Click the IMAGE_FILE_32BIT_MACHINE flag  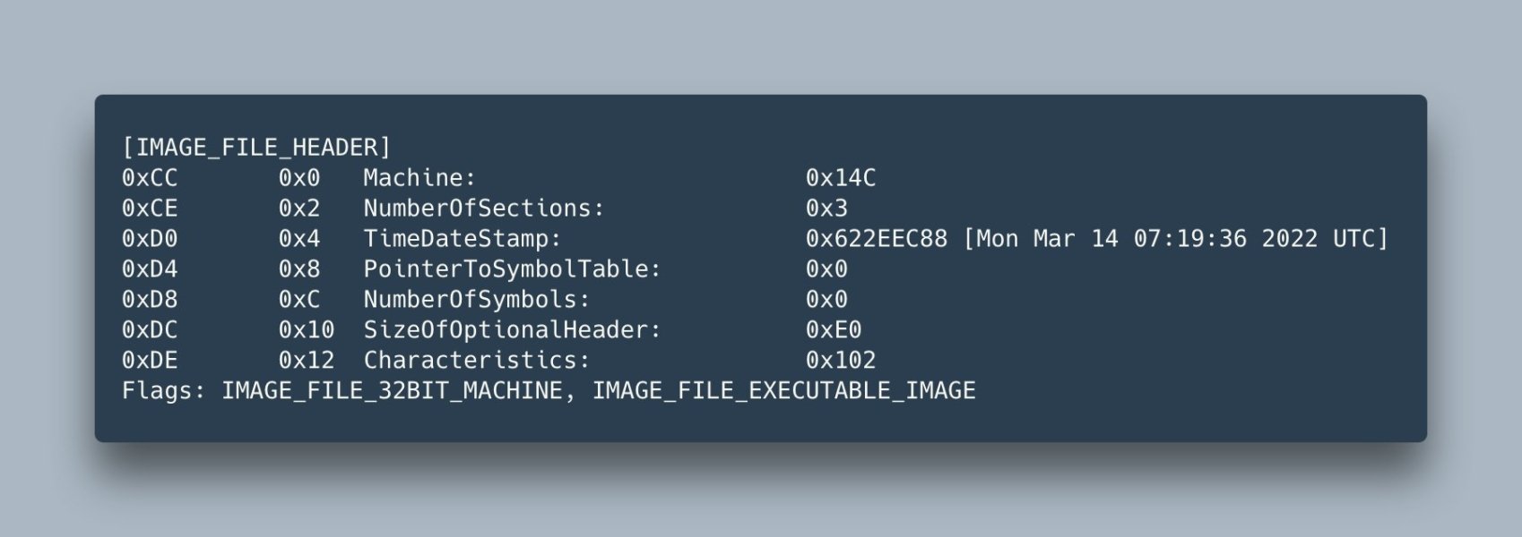tap(392, 391)
